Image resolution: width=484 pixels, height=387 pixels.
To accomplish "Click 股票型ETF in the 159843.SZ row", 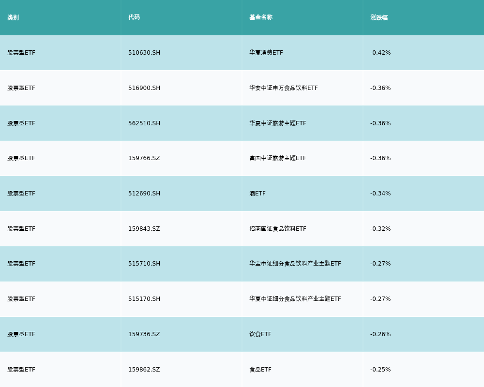I will click(21, 229).
